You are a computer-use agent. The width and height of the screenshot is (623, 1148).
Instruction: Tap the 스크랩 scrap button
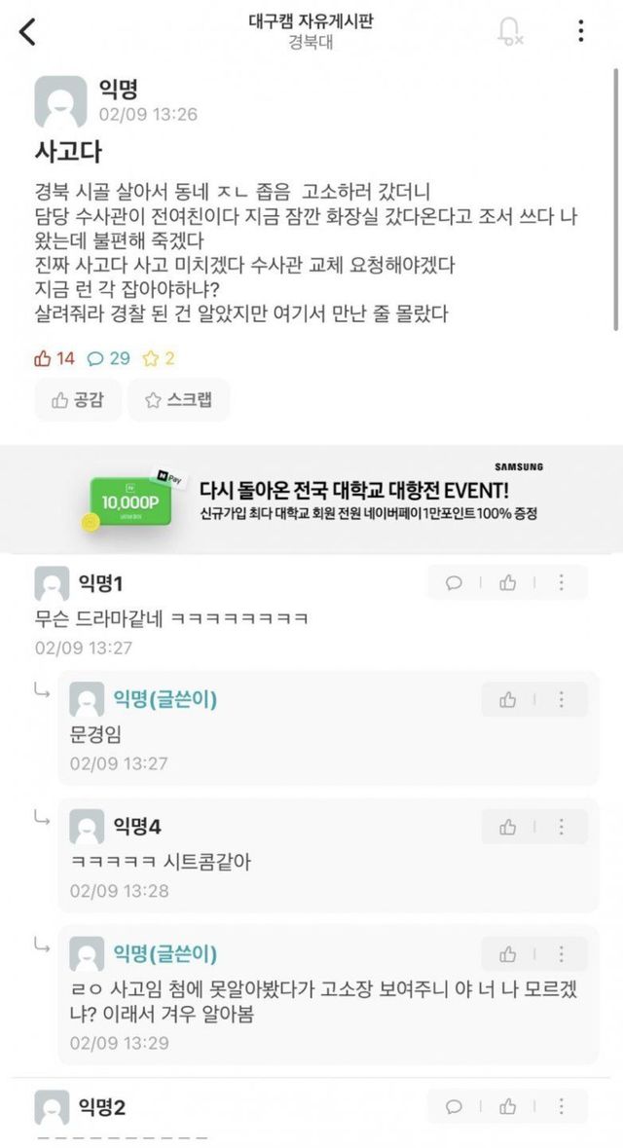[179, 400]
